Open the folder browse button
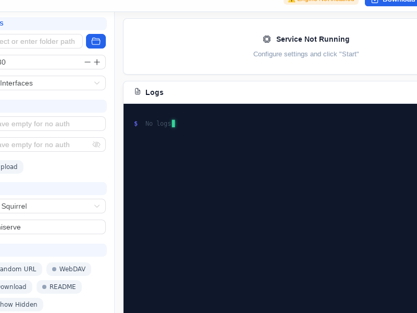Screen dimensions: 417x313 pos(96,41)
